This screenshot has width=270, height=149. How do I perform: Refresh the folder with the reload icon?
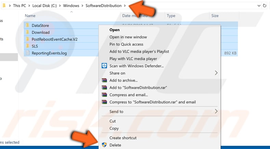(x=265, y=6)
